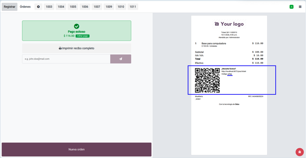Click the green success checkmark icon
Screen dimensions: 306x158
coord(77,26)
